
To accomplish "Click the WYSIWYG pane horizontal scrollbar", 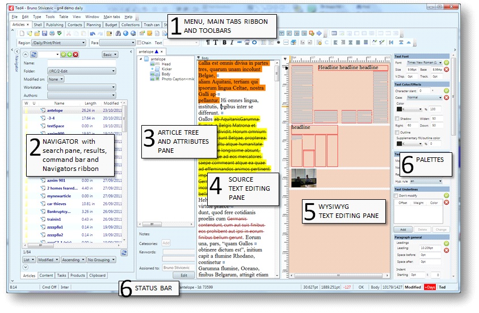I will [339, 276].
